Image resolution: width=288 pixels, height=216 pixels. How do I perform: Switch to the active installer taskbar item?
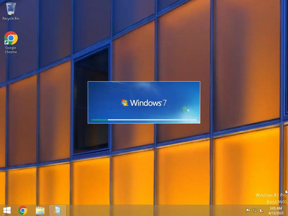point(57,210)
